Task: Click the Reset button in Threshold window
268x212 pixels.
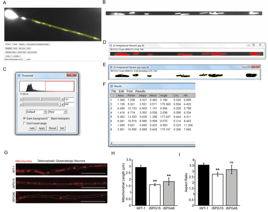Action: click(53, 128)
